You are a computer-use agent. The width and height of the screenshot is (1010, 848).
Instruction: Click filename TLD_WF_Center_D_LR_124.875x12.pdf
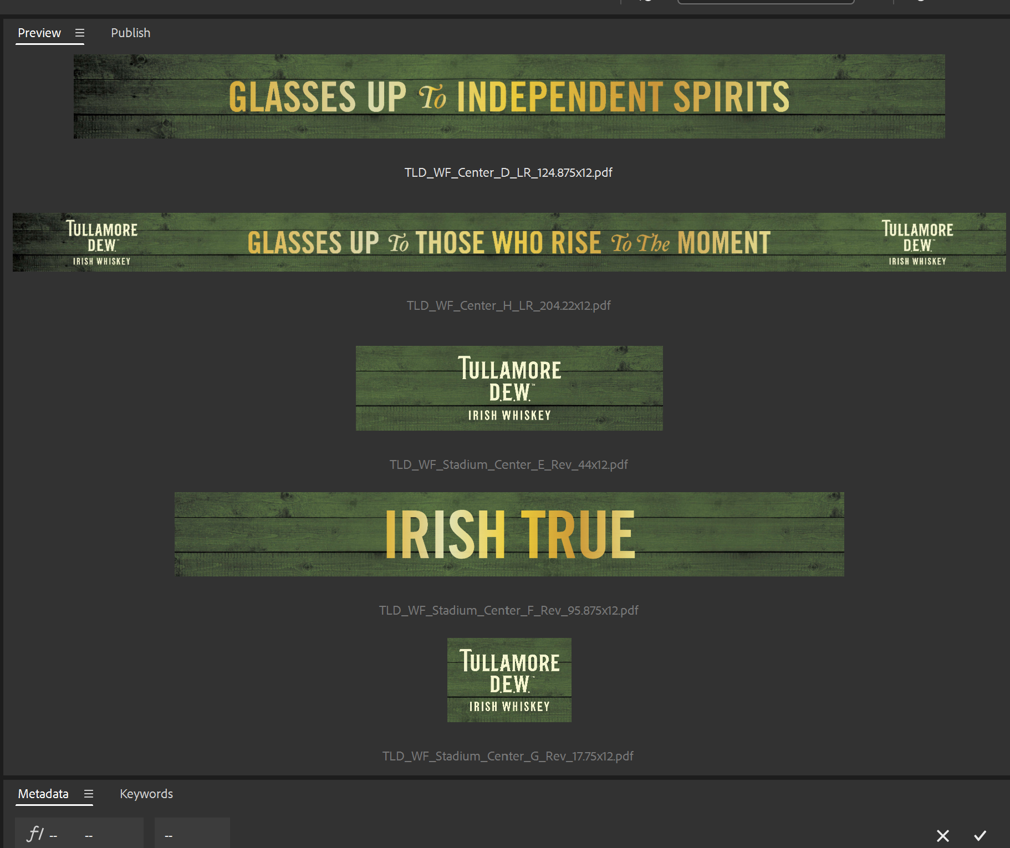click(x=508, y=172)
